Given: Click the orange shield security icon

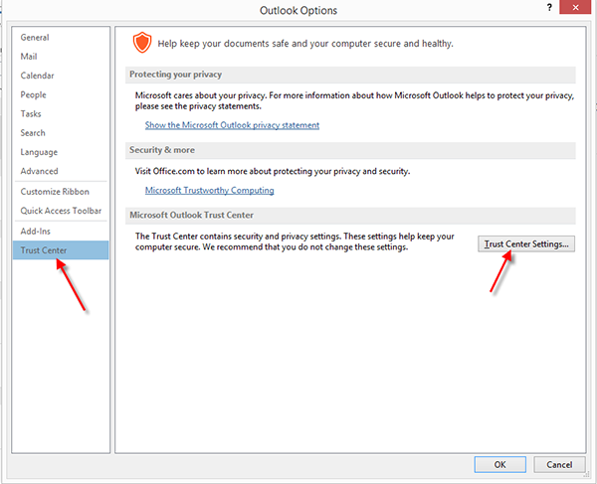Looking at the screenshot, I should 142,43.
